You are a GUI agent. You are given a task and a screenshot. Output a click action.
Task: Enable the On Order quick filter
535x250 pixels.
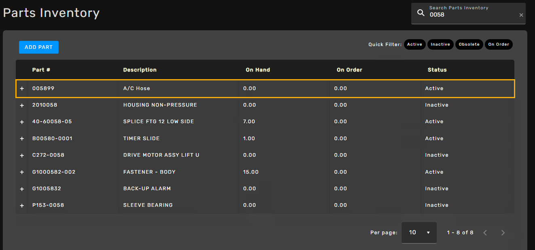click(x=499, y=44)
